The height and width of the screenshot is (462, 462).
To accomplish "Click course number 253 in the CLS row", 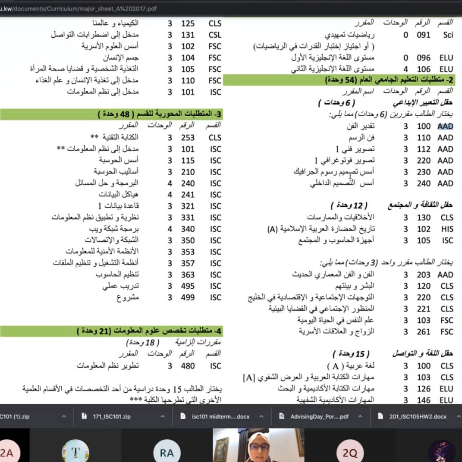I will [x=188, y=137].
